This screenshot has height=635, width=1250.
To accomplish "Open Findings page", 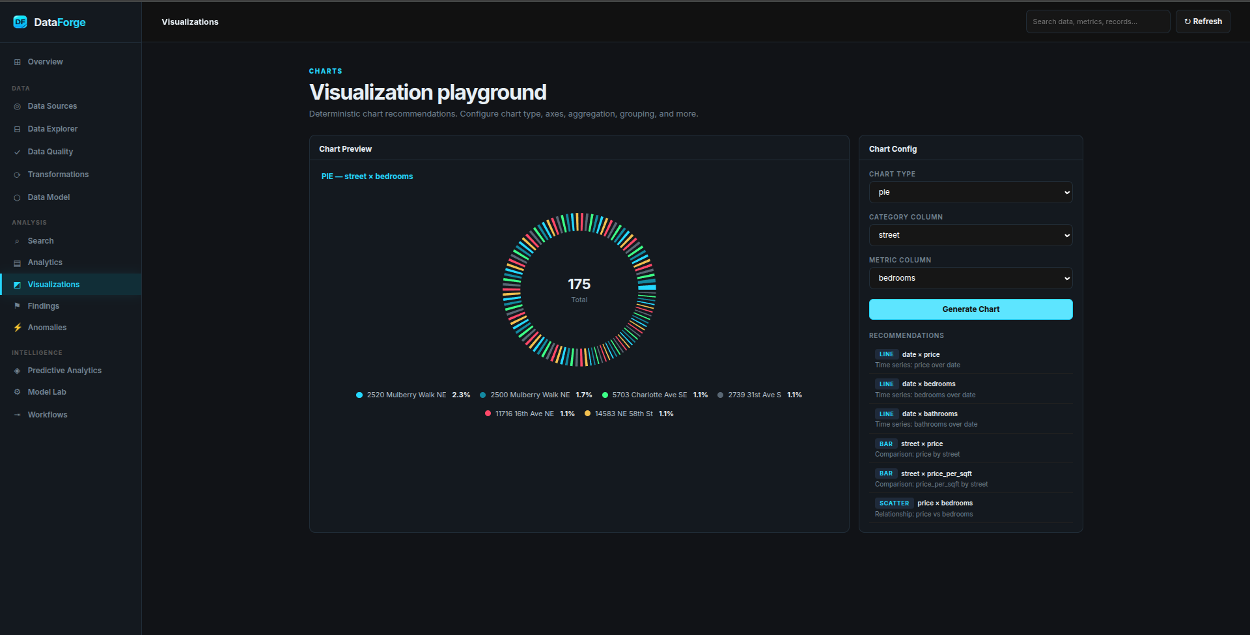I will coord(70,306).
